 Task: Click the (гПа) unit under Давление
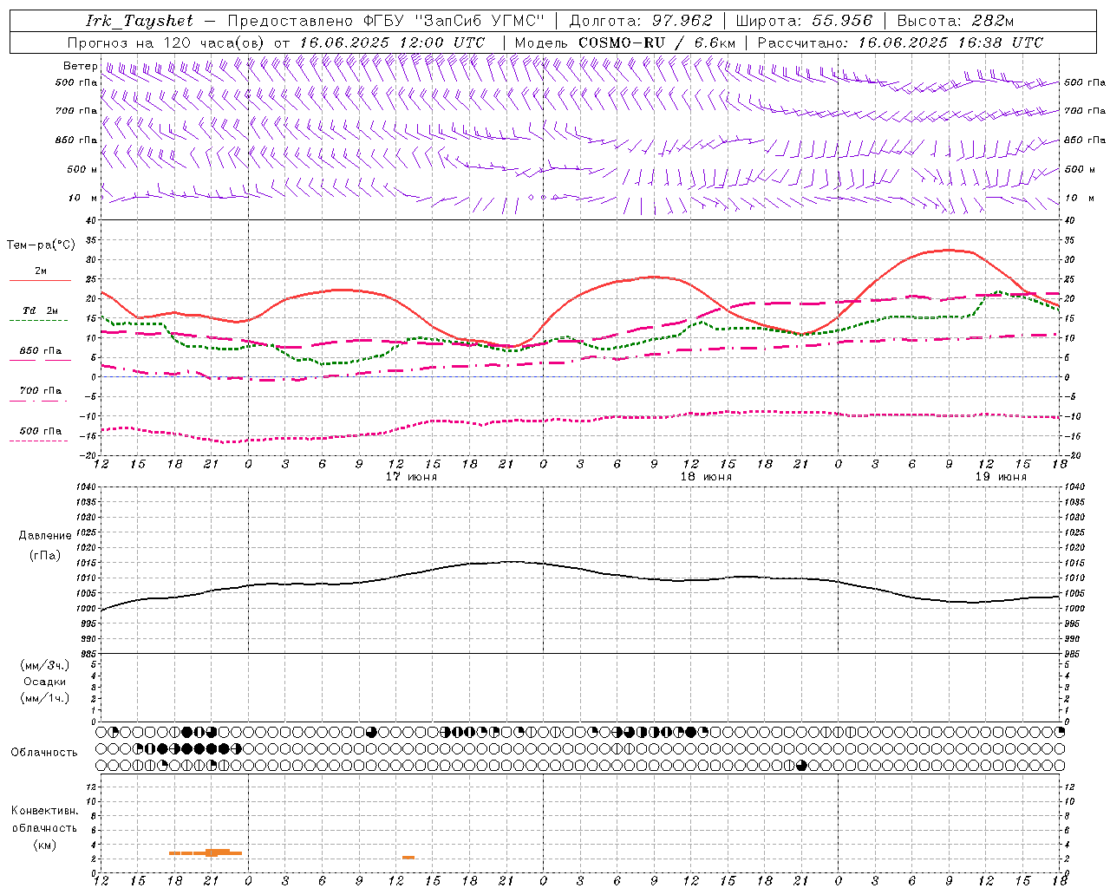point(45,556)
